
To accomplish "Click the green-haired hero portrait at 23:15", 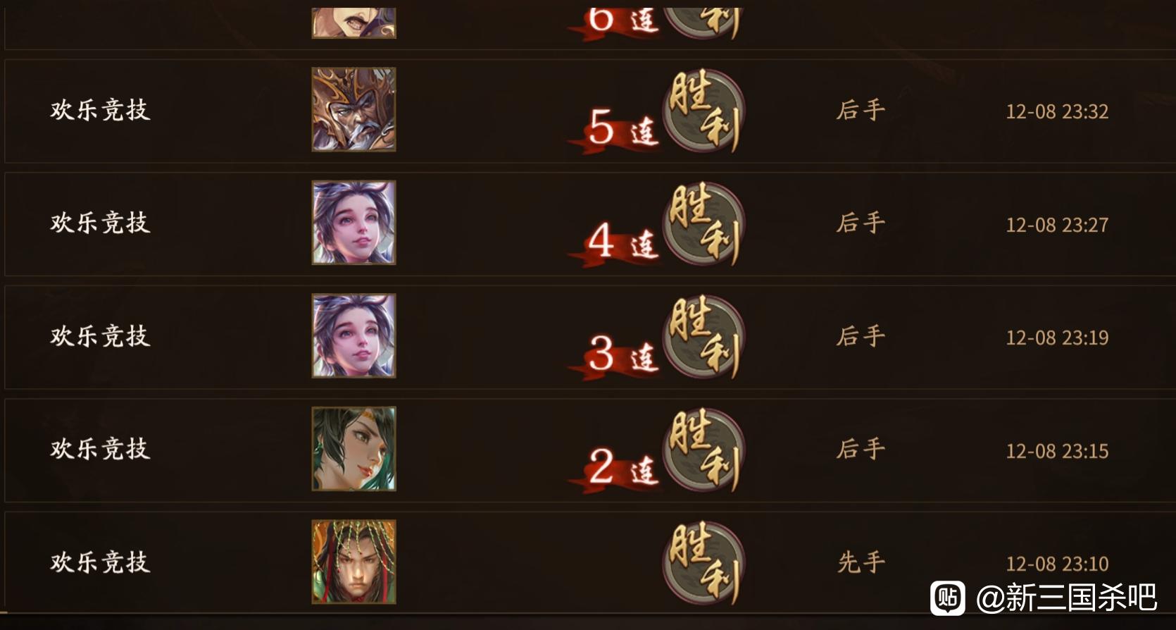I will tap(354, 449).
